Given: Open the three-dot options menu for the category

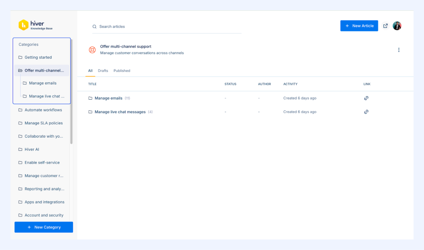Looking at the screenshot, I should (x=399, y=50).
